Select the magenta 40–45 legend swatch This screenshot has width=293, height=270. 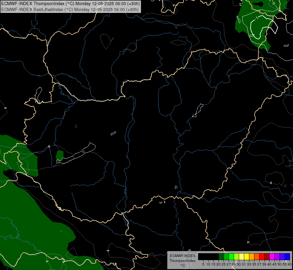(x=272, y=256)
